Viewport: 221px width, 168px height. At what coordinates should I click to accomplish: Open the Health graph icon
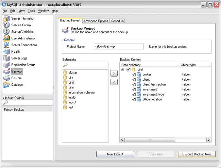6,52
